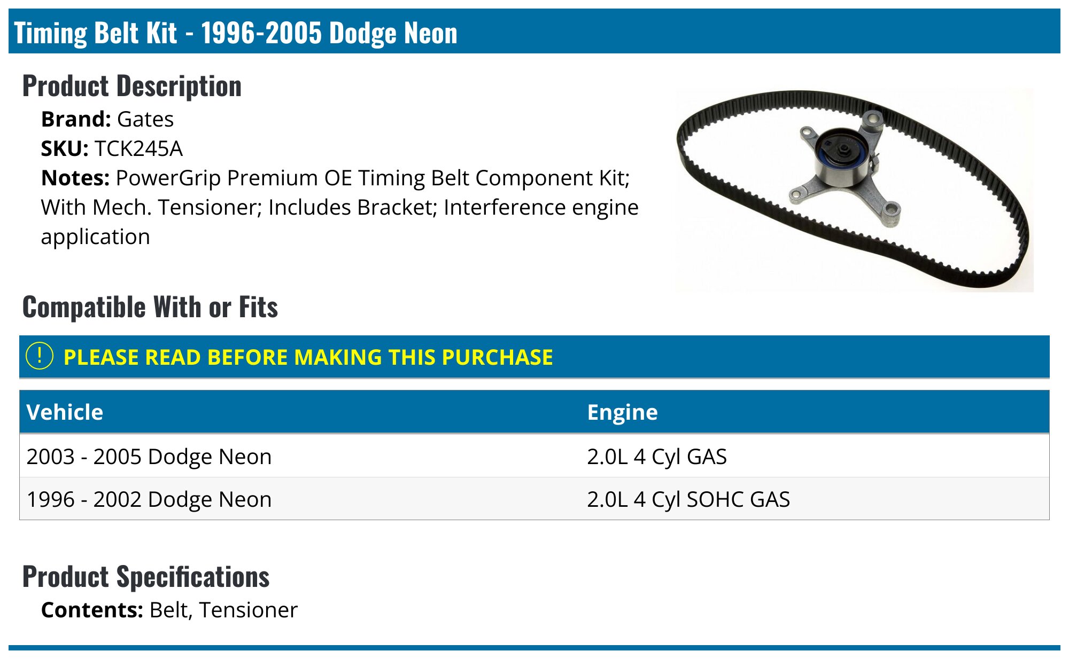Click the Timing Belt Kit title banner

[235, 33]
